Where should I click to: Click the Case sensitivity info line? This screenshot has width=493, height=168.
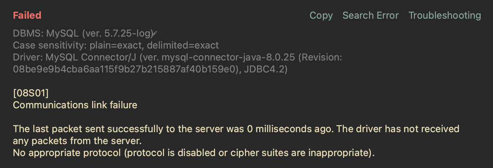[116, 46]
